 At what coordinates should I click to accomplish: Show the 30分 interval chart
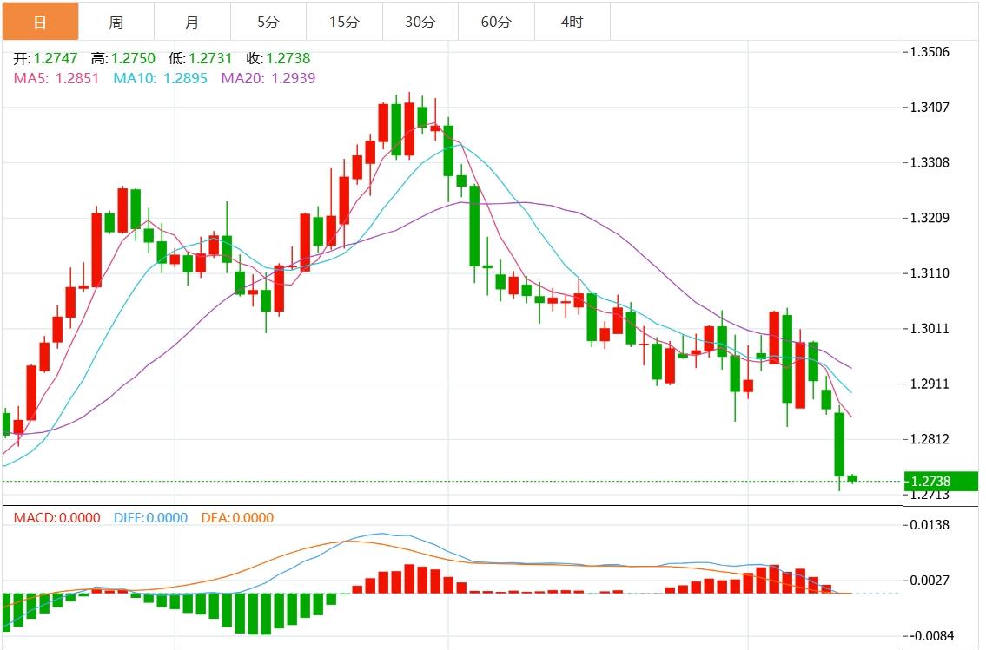tap(420, 22)
